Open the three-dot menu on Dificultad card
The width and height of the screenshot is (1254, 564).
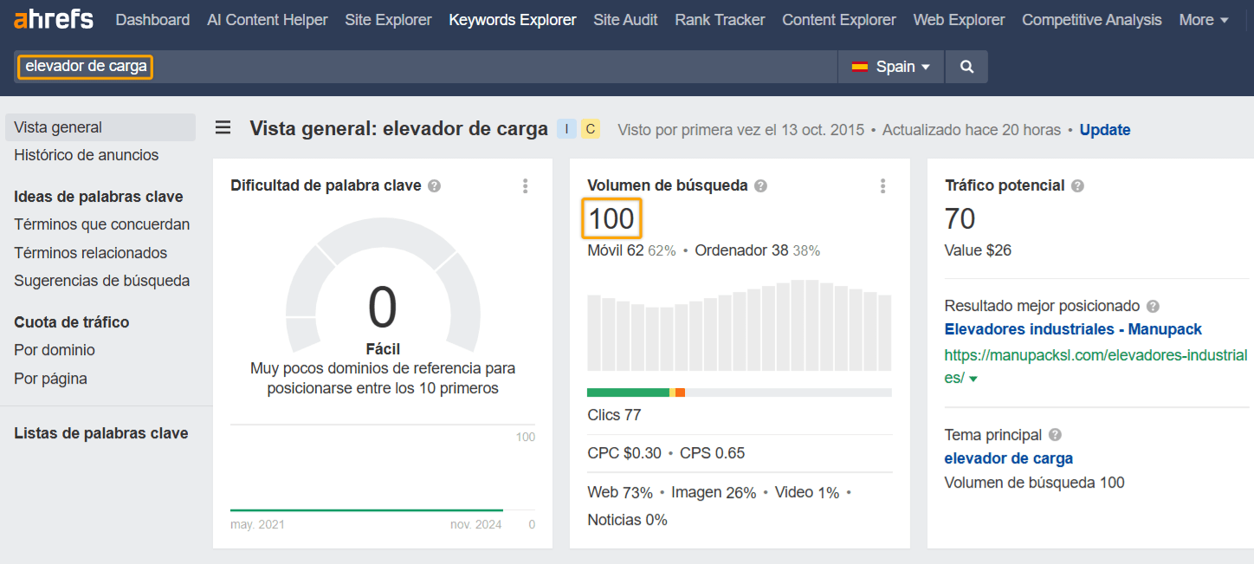tap(525, 185)
